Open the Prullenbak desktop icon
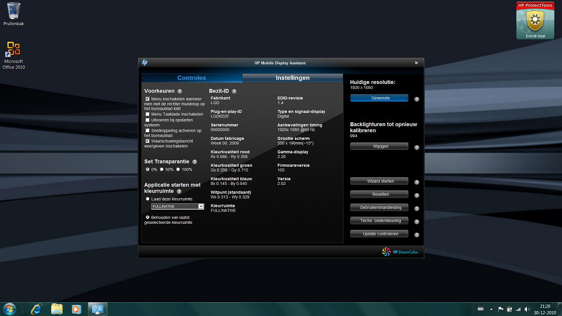The width and height of the screenshot is (562, 316). click(14, 14)
